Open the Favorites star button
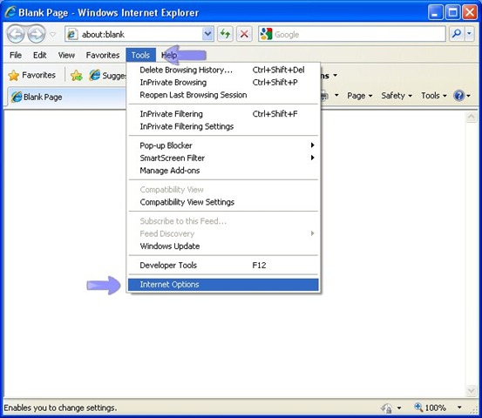Screen dimensions: 482x418 [31, 75]
